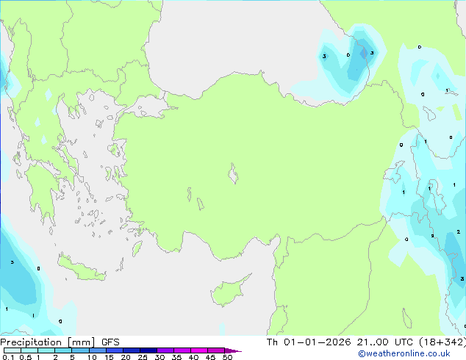
Task: Click the legend label '30'
Action: 159,357
